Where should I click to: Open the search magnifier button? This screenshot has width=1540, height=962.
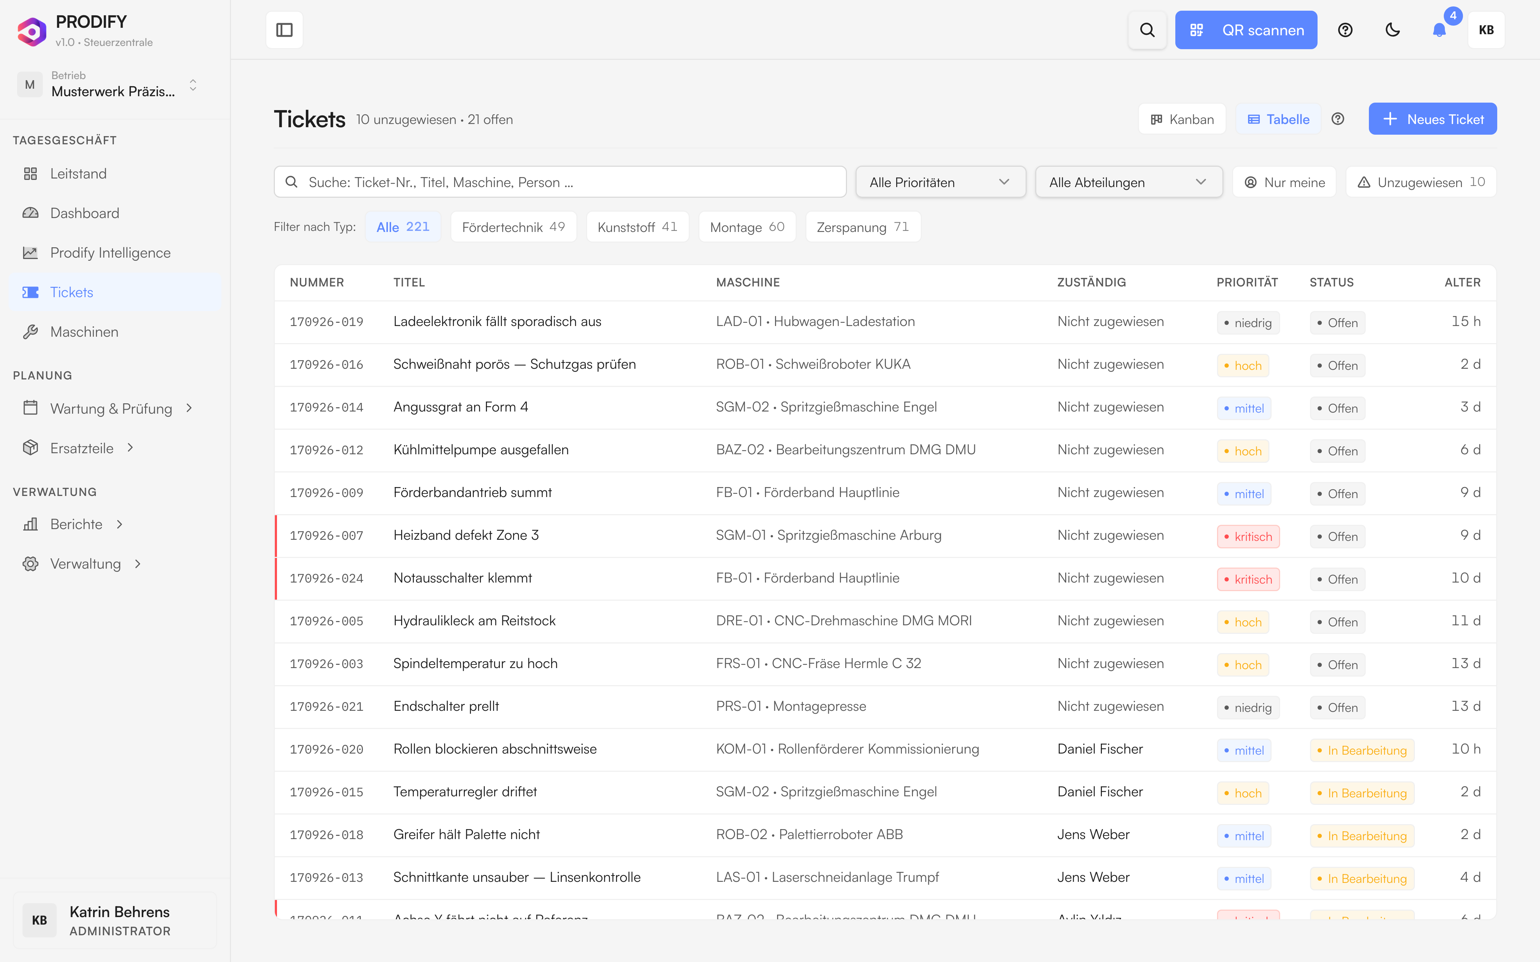(x=1147, y=30)
